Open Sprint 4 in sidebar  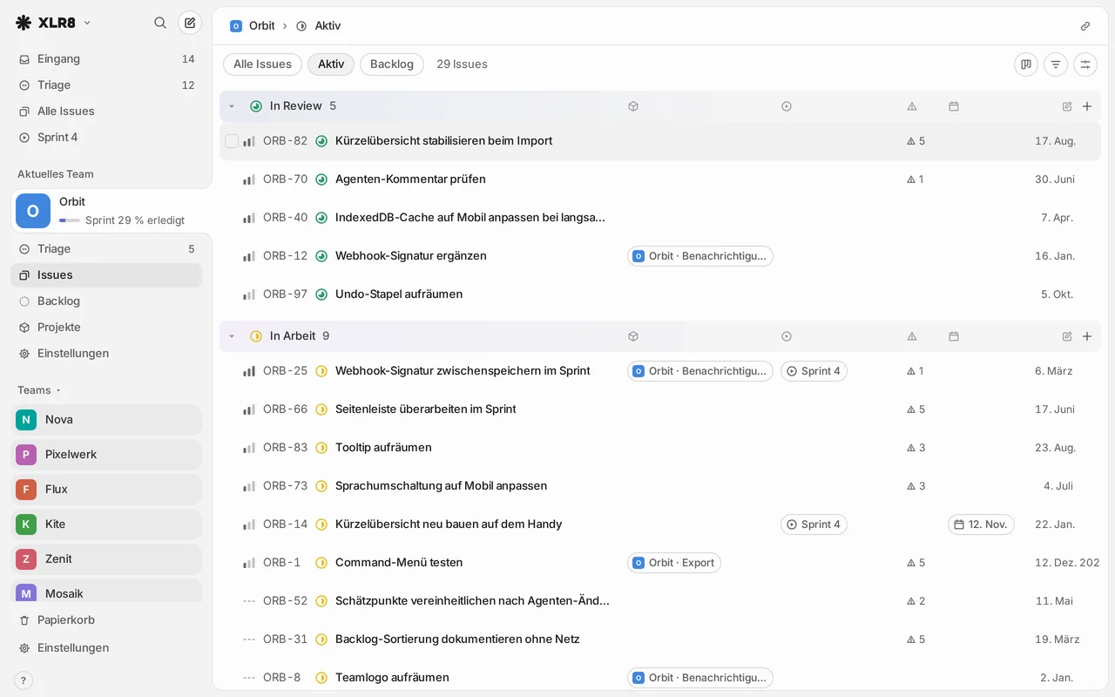click(106, 138)
